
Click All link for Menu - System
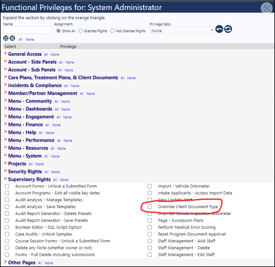click(46, 156)
